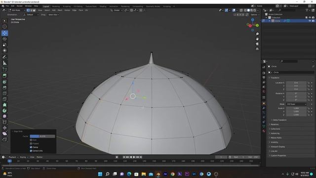The image size is (316, 178).
Task: Click the Location X input field
Action: tap(296, 83)
